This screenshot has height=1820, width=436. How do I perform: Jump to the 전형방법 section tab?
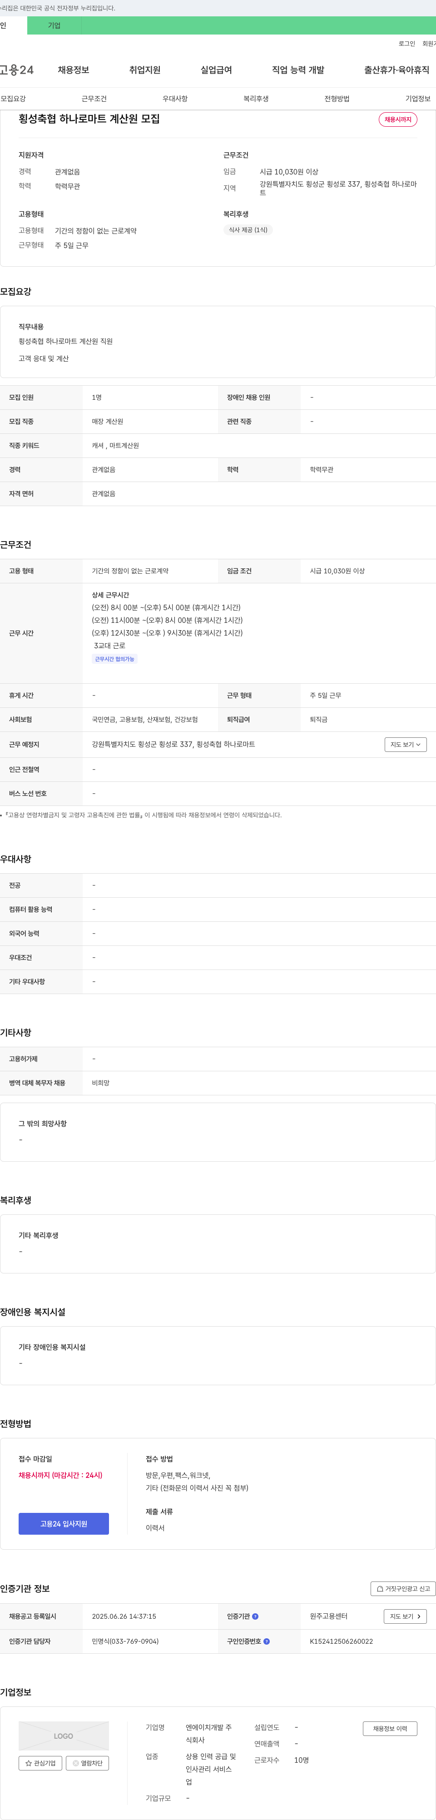click(x=337, y=98)
